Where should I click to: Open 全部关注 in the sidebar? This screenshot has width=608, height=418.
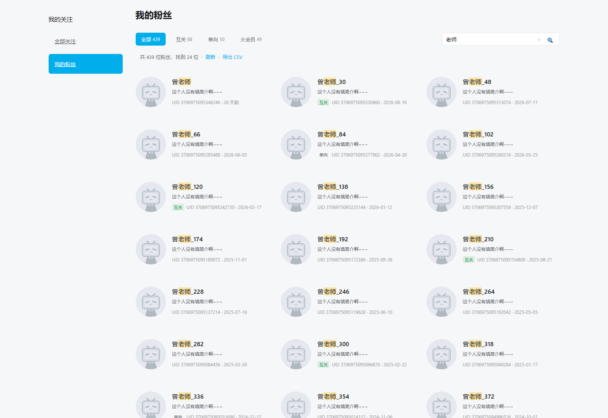[x=65, y=41]
